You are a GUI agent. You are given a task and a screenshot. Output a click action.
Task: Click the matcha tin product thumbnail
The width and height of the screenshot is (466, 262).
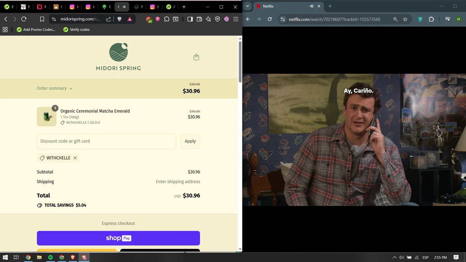click(47, 117)
